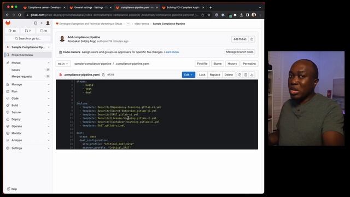Image resolution: width=350 pixels, height=197 pixels.
Task: Click Delete button
Action: point(229,75)
